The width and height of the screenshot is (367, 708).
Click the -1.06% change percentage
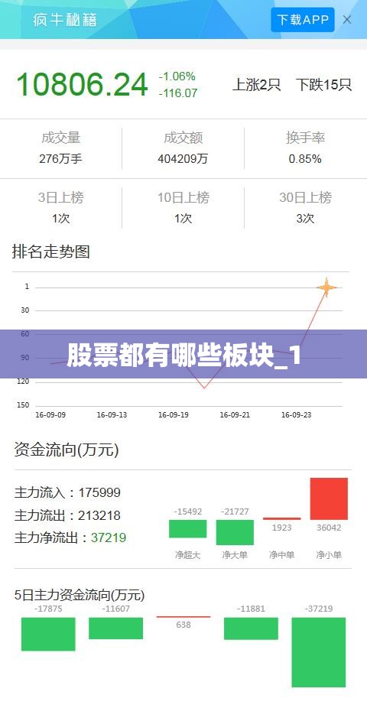click(177, 76)
